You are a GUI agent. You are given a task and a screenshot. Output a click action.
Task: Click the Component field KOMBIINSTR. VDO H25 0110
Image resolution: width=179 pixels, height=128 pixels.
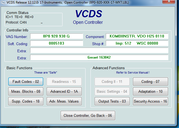tap(137, 36)
